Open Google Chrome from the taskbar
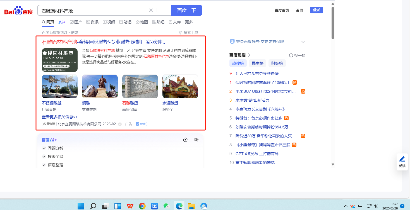Viewport: 410px width, 210px height. click(x=142, y=206)
